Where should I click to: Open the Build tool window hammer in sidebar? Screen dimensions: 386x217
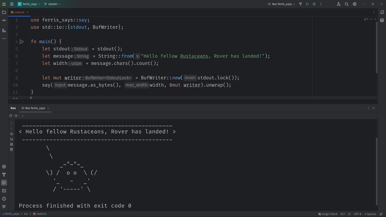coord(4,175)
